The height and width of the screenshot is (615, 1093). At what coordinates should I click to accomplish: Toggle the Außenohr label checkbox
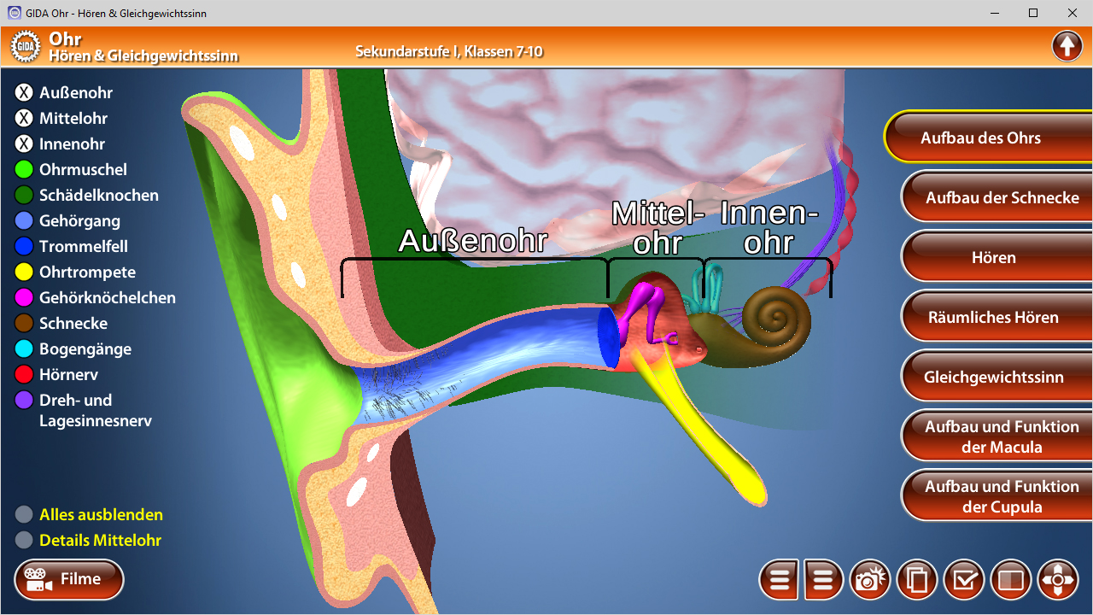24,93
